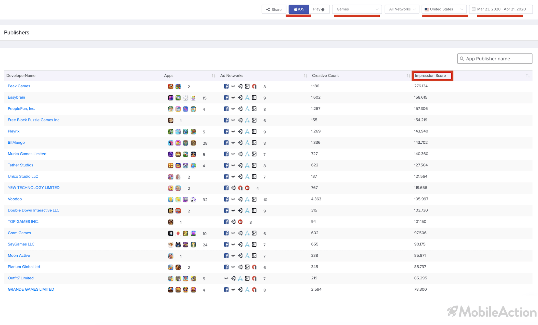Open the GRANDE GAMES LIMITED link
538x325 pixels.
pos(31,289)
